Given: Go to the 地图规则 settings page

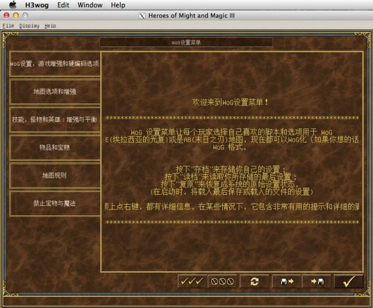Looking at the screenshot, I should point(54,175).
